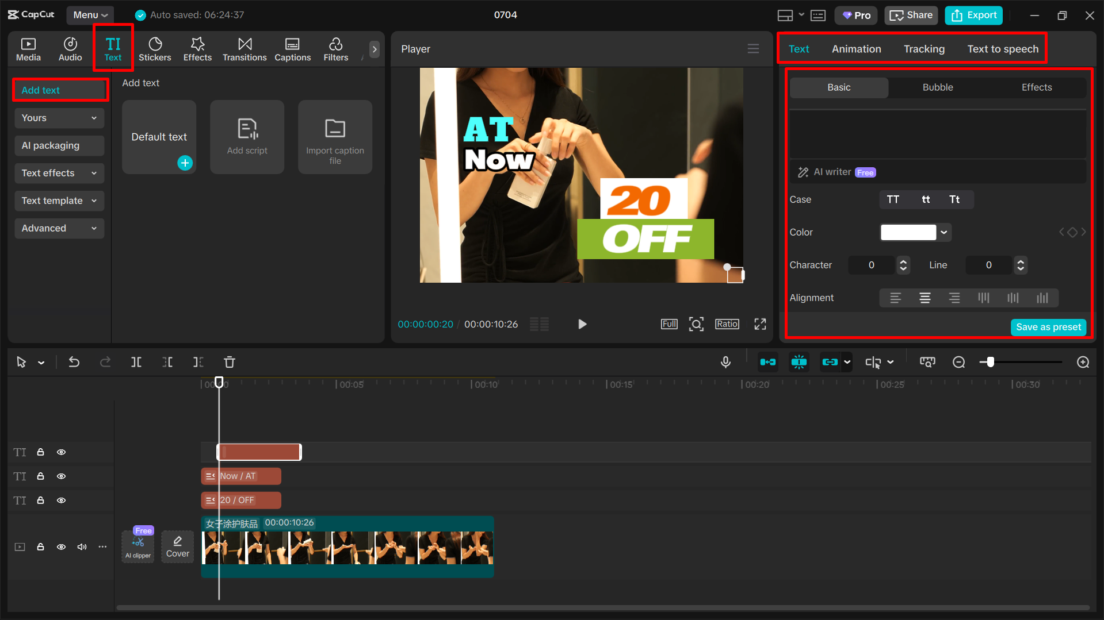Delete the selected clip with trash icon
Image resolution: width=1104 pixels, height=620 pixels.
[x=229, y=362]
